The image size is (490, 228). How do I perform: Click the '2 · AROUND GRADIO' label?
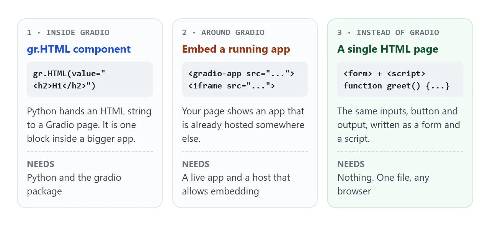click(x=223, y=32)
